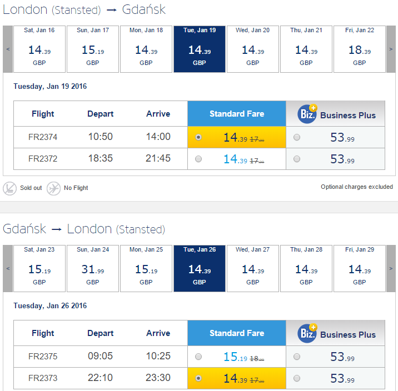The height and width of the screenshot is (391, 398).
Task: Pick return date Thu, Jan 28
Action: (306, 268)
